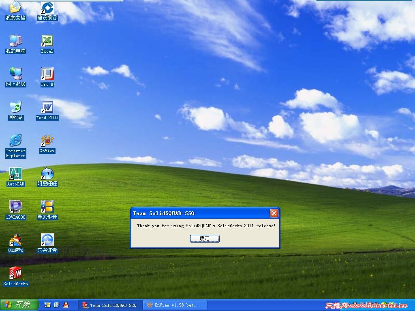415x311 pixels.
Task: Click the QQ penguin quick launch icon
Action: point(66,305)
